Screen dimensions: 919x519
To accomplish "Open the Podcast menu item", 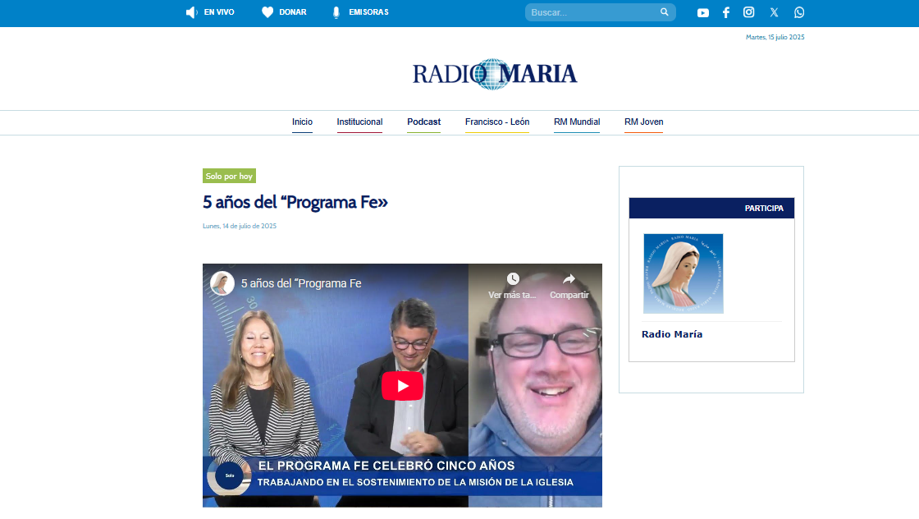I will coord(423,122).
